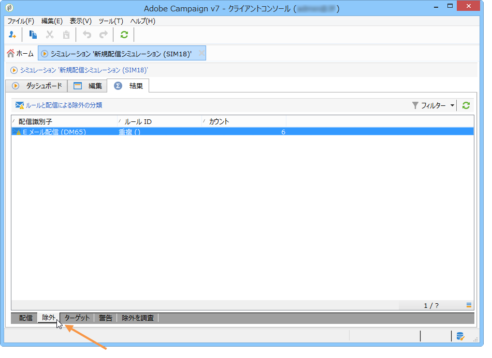Click the 1 / ? record counter
Screen dimensions: 492x358
point(431,305)
